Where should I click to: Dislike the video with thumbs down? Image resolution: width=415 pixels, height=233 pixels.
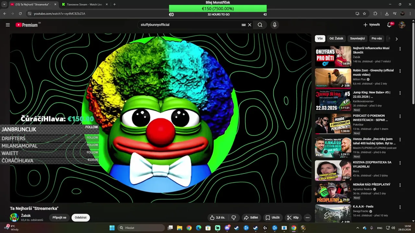233,218
